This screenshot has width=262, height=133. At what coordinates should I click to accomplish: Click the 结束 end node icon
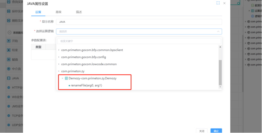[9, 50]
